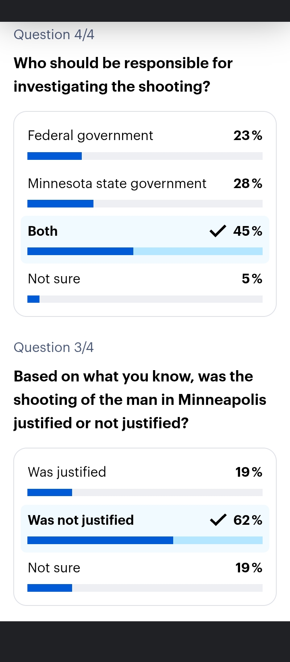This screenshot has height=662, width=290.
Task: Click the Was justified progress bar
Action: coord(145,492)
